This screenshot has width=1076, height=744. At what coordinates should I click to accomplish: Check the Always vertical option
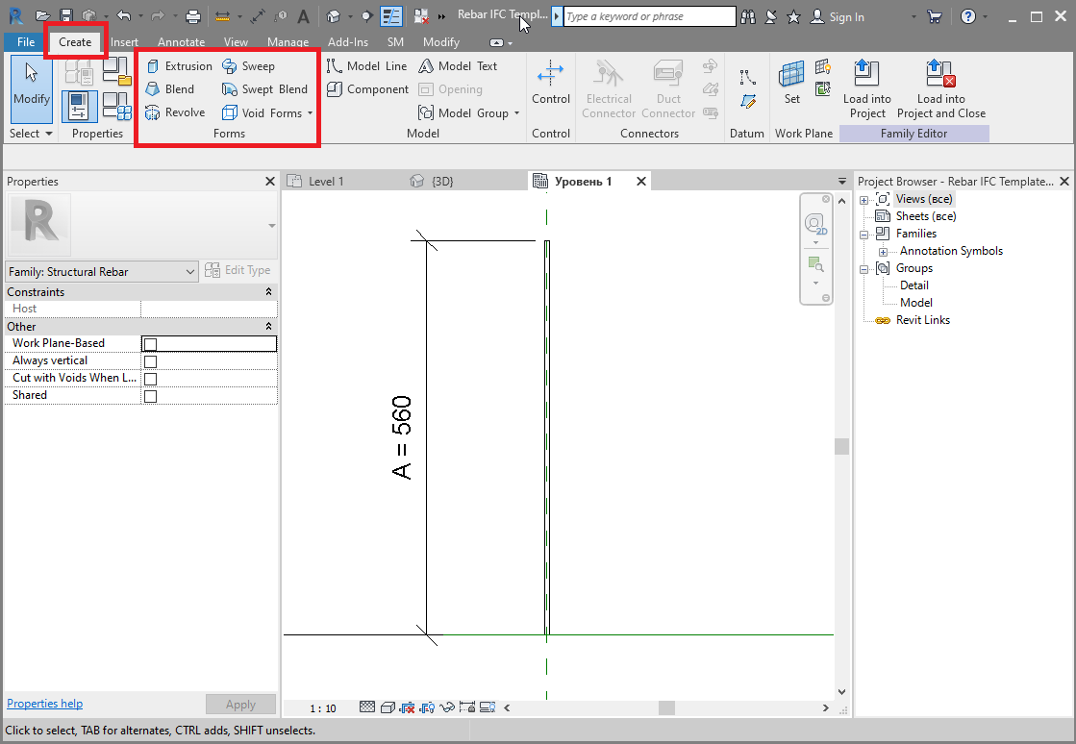tap(151, 360)
